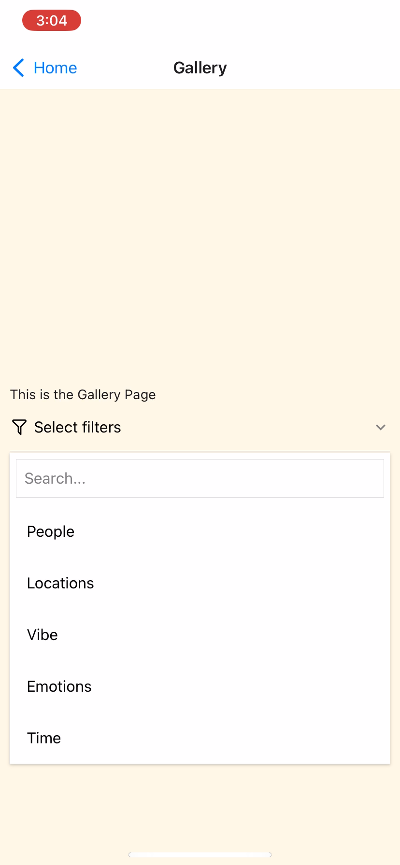Image resolution: width=400 pixels, height=865 pixels.
Task: Click the home indicator bar at bottom
Action: pyautogui.click(x=200, y=854)
